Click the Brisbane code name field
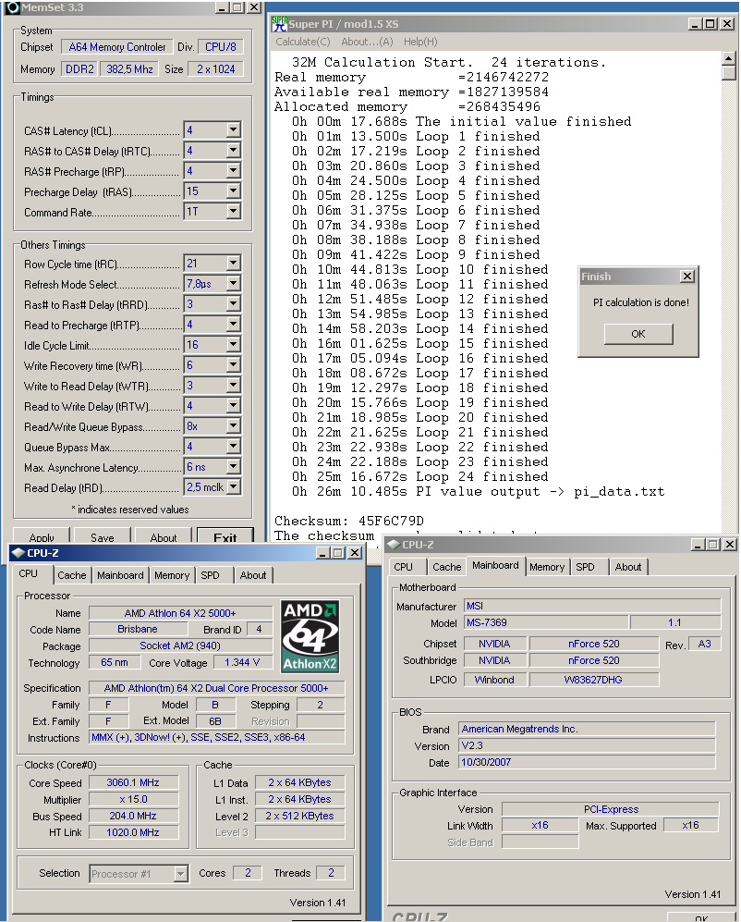Viewport: 741px width, 922px height. pyautogui.click(x=138, y=629)
